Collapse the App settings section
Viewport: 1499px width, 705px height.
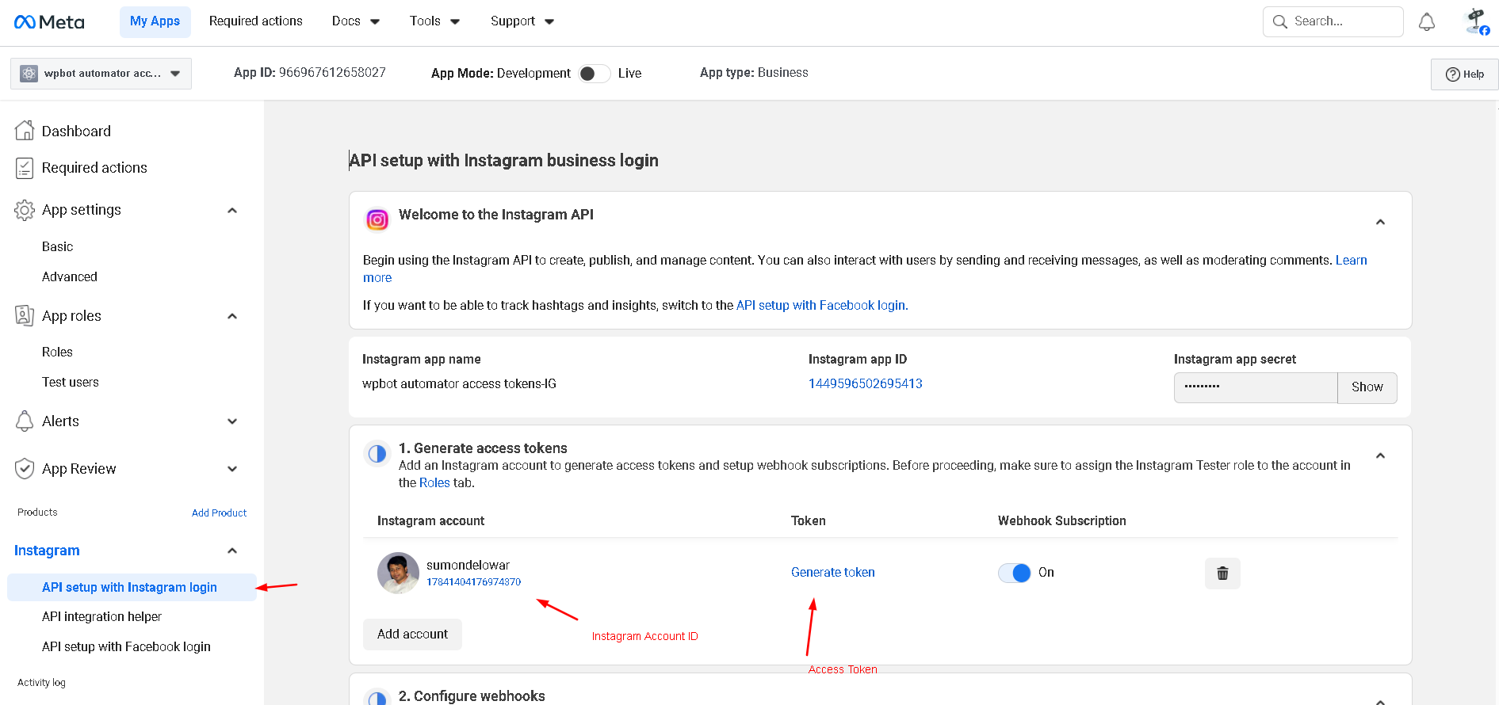pyautogui.click(x=232, y=210)
